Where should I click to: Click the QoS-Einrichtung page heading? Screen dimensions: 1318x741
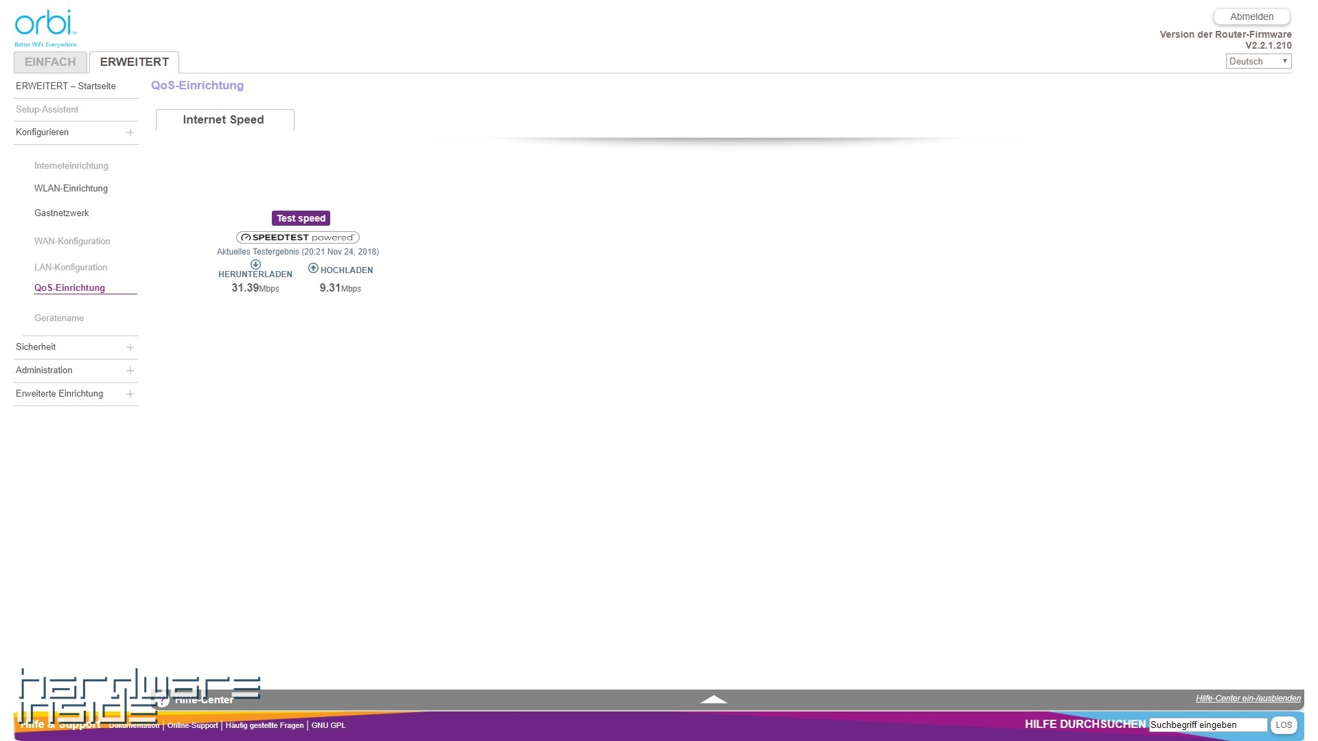197,85
